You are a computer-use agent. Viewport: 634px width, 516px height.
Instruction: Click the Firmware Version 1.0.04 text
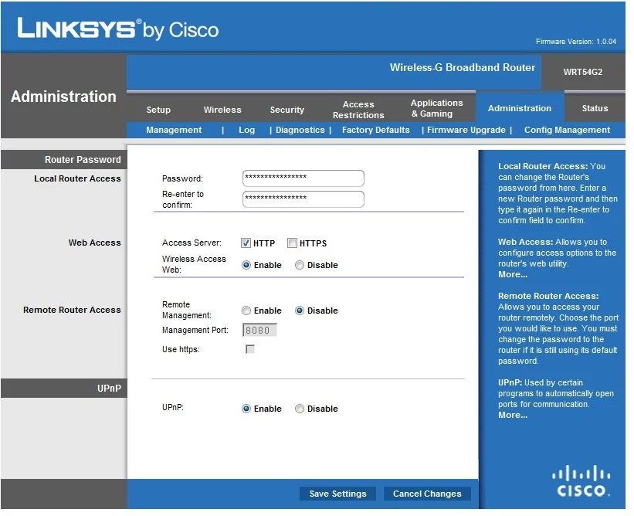(576, 41)
